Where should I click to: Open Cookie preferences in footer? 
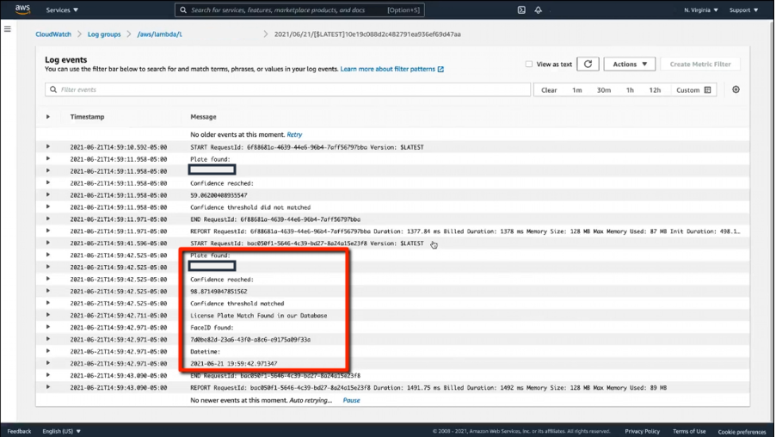(x=742, y=432)
